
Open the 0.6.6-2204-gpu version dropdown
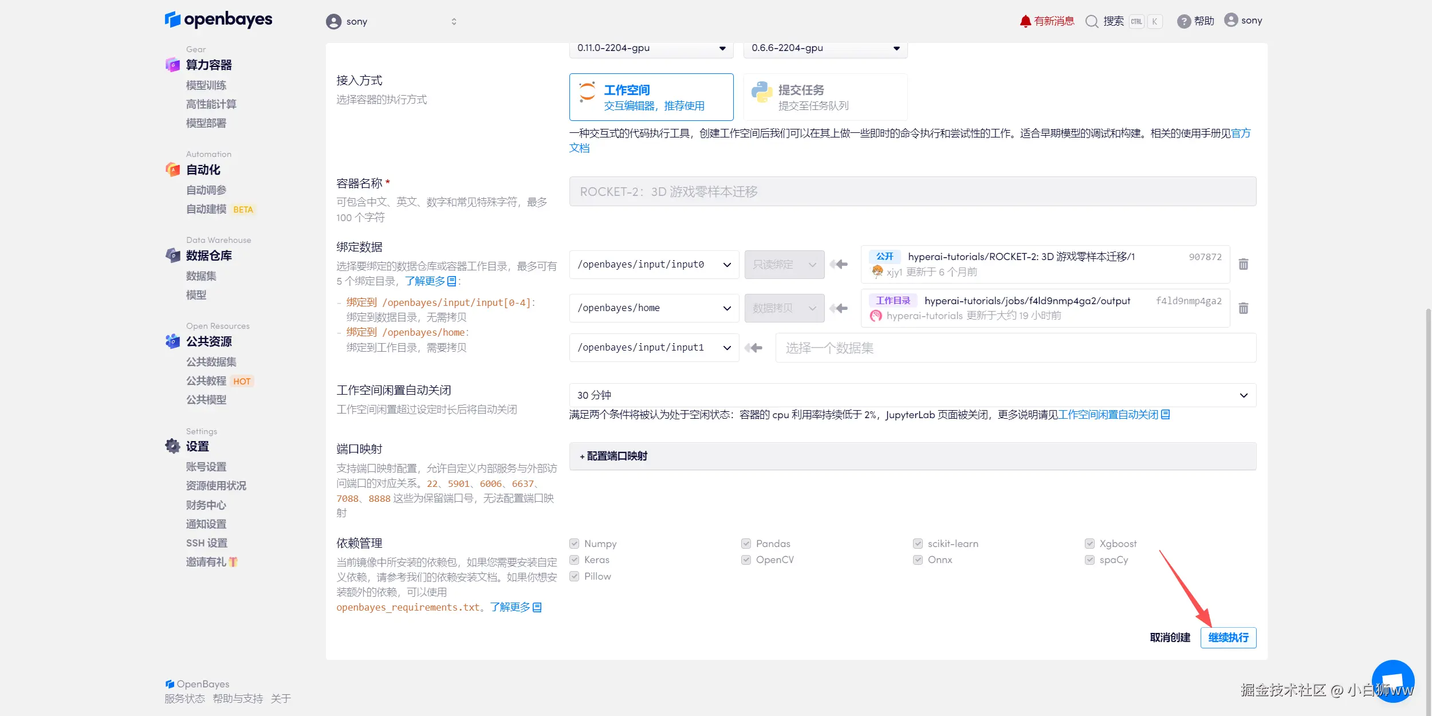(x=825, y=48)
